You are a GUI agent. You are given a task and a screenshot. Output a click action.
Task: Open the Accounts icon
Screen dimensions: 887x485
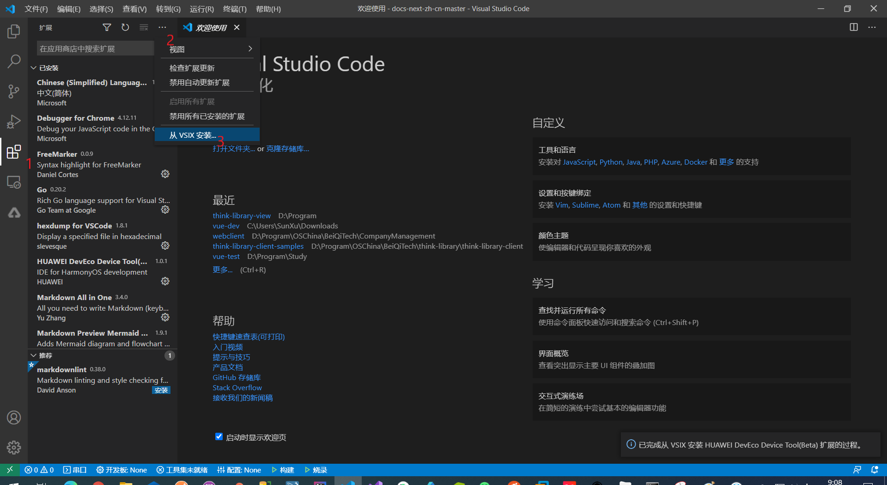(x=14, y=417)
